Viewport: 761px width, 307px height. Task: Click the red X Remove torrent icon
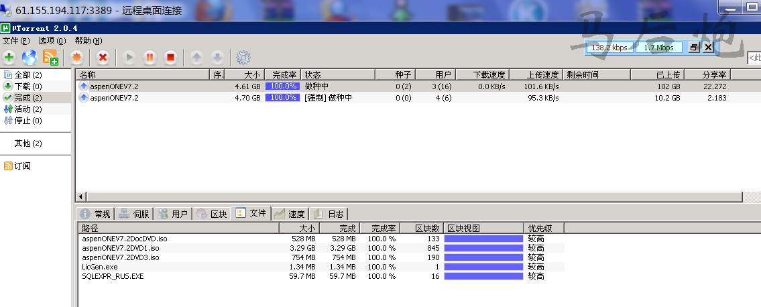point(103,58)
